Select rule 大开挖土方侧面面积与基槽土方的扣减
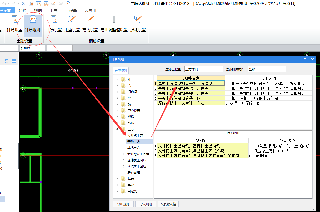This screenshot has width=320, height=212. (x=203, y=151)
